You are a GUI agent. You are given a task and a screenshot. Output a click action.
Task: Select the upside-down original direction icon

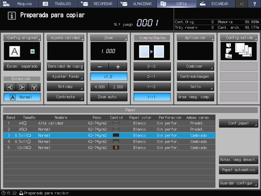(x=34, y=87)
